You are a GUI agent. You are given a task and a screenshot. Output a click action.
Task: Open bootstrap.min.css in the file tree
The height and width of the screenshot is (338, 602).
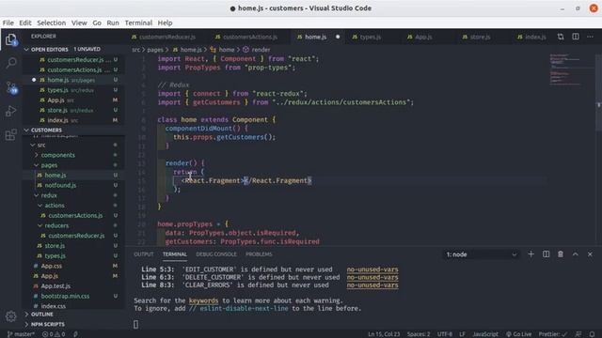pyautogui.click(x=73, y=297)
